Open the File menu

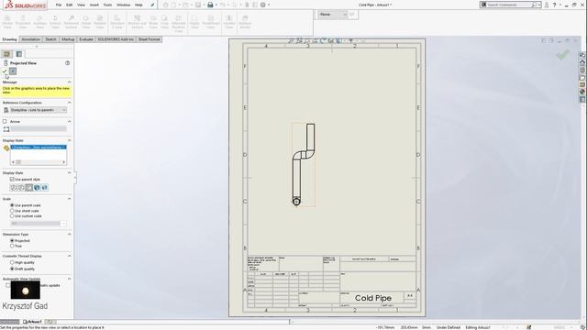point(59,5)
